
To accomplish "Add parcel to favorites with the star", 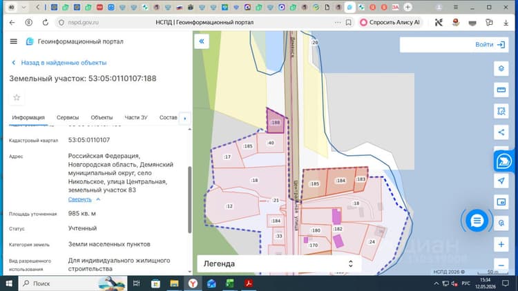I will point(17,97).
